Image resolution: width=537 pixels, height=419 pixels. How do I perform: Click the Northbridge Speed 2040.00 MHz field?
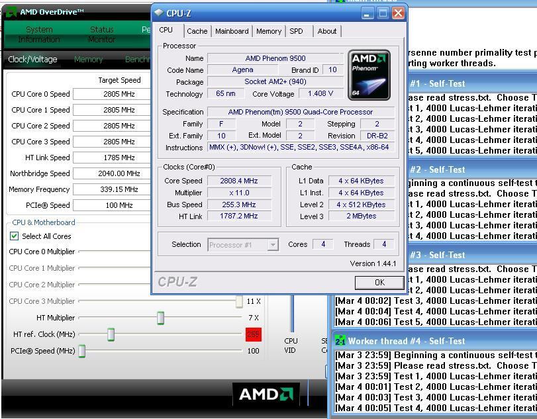point(112,173)
